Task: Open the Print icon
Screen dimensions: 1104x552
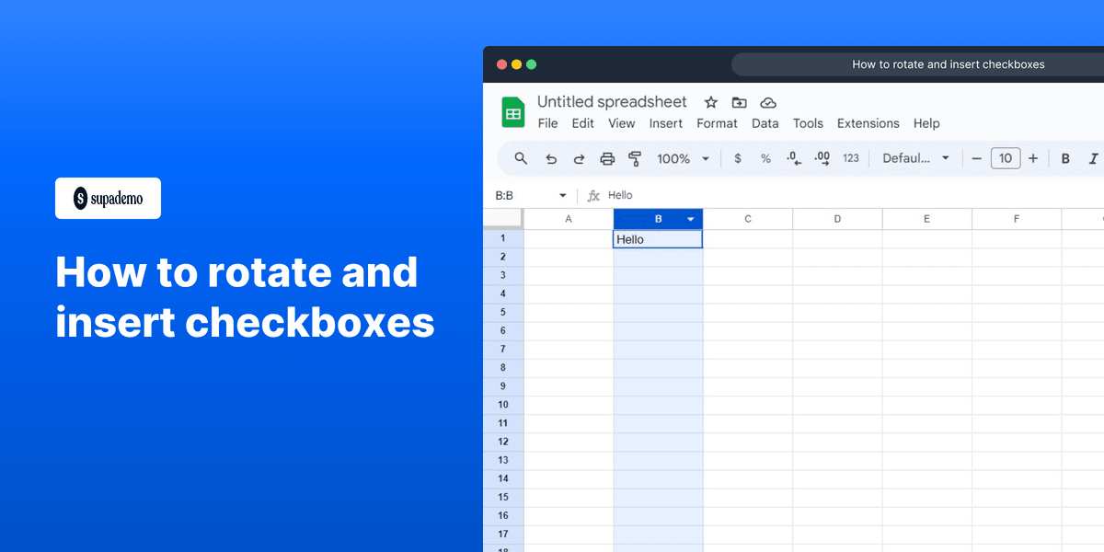Action: tap(607, 158)
